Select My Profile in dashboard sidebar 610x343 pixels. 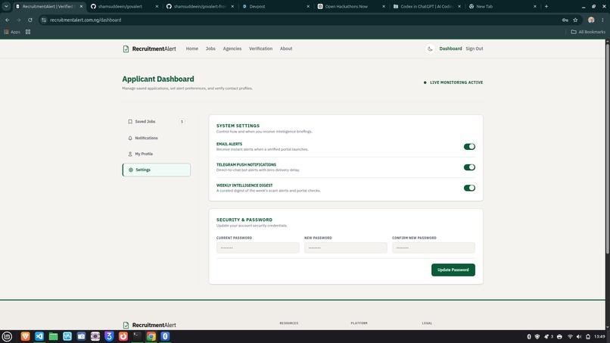pyautogui.click(x=156, y=154)
